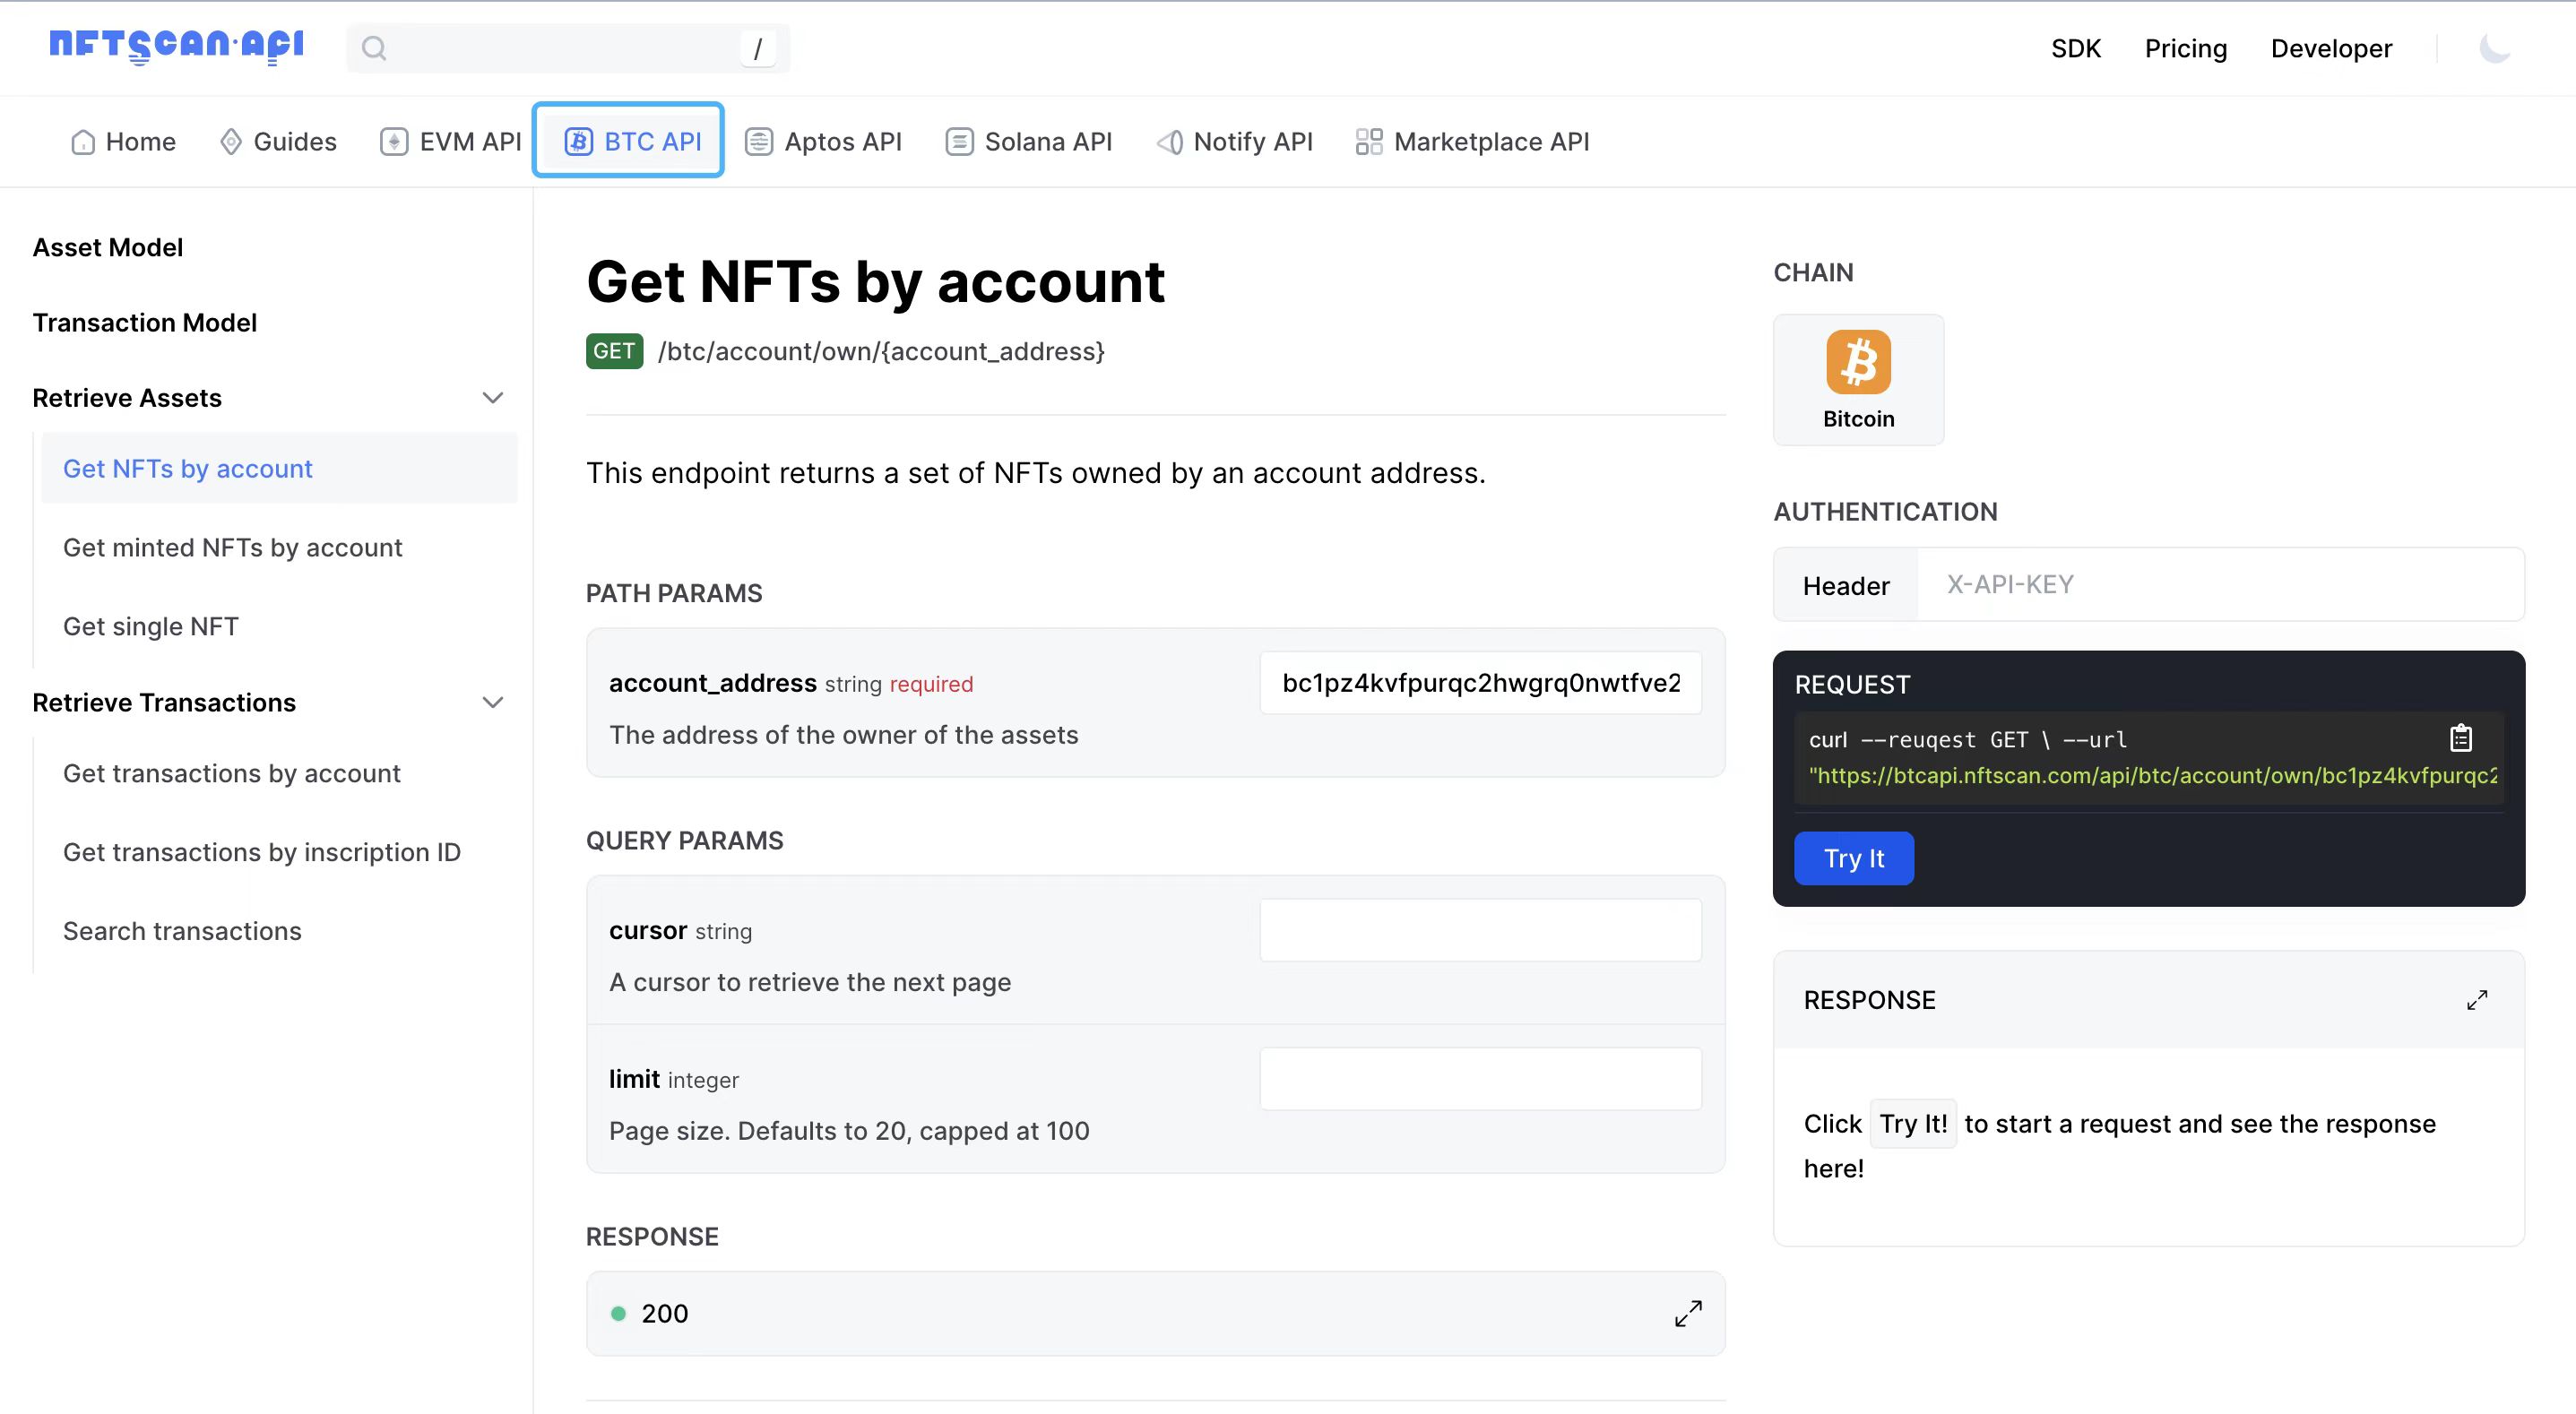Expand the Retrieve Assets section
This screenshot has height=1414, width=2576.
pyautogui.click(x=493, y=397)
